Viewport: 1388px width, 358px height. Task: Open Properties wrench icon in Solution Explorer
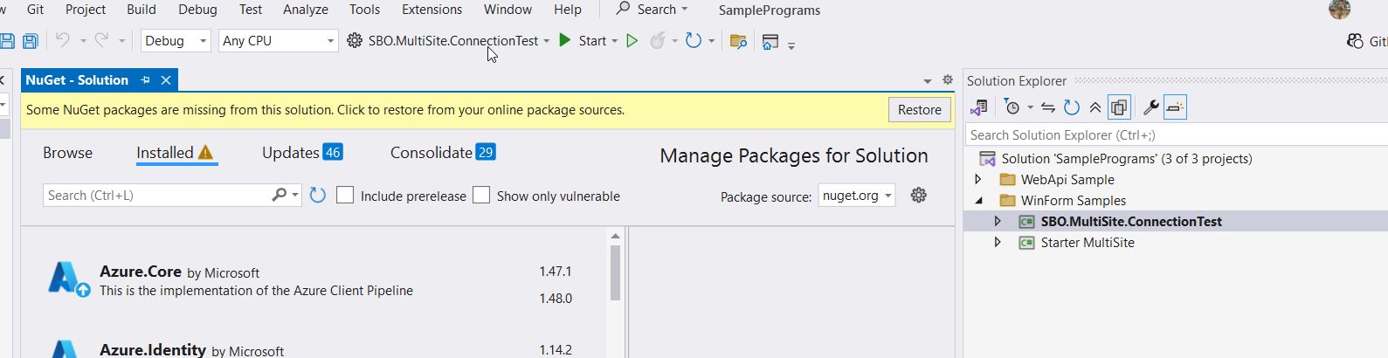point(1151,107)
